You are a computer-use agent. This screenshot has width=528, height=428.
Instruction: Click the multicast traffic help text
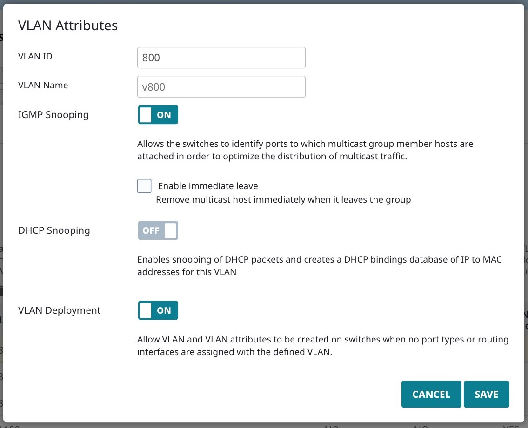click(305, 150)
